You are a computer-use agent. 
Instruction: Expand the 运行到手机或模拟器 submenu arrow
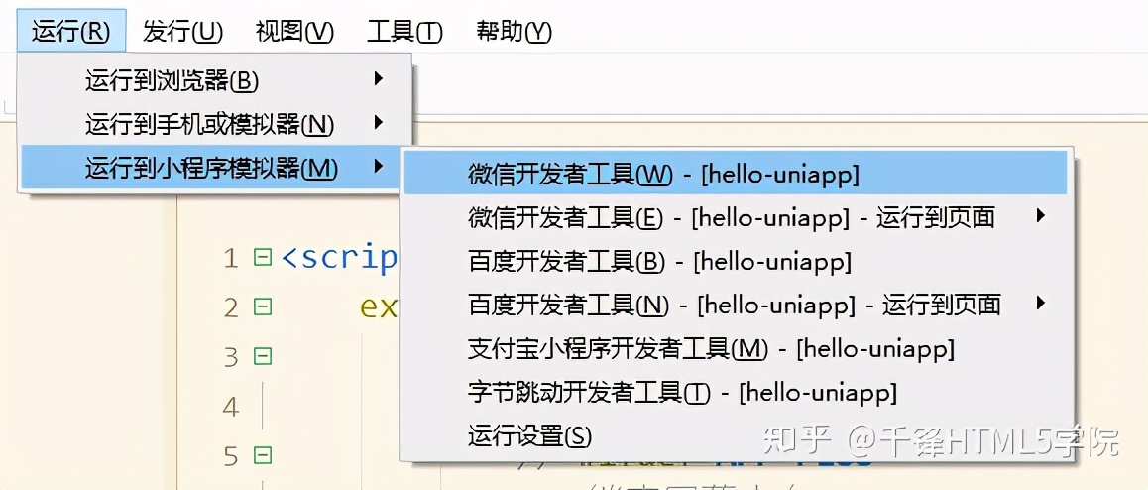378,122
